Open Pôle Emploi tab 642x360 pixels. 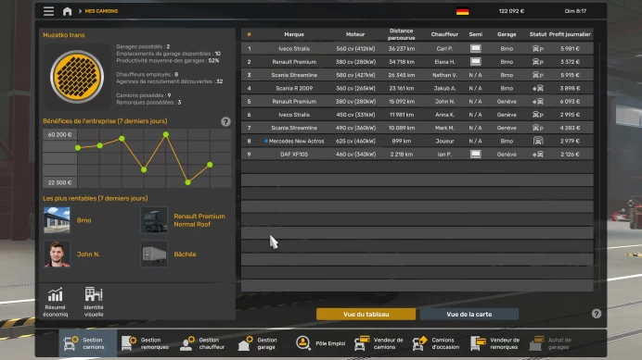(x=321, y=343)
